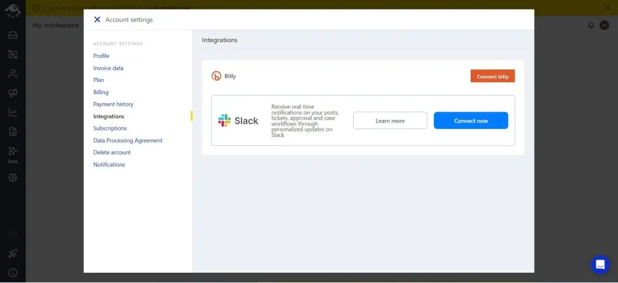Click the Integrations heading
The height and width of the screenshot is (283, 618).
pyautogui.click(x=220, y=40)
